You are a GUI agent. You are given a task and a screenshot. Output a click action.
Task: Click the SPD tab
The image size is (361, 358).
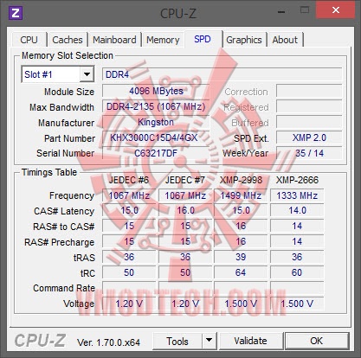pos(203,39)
